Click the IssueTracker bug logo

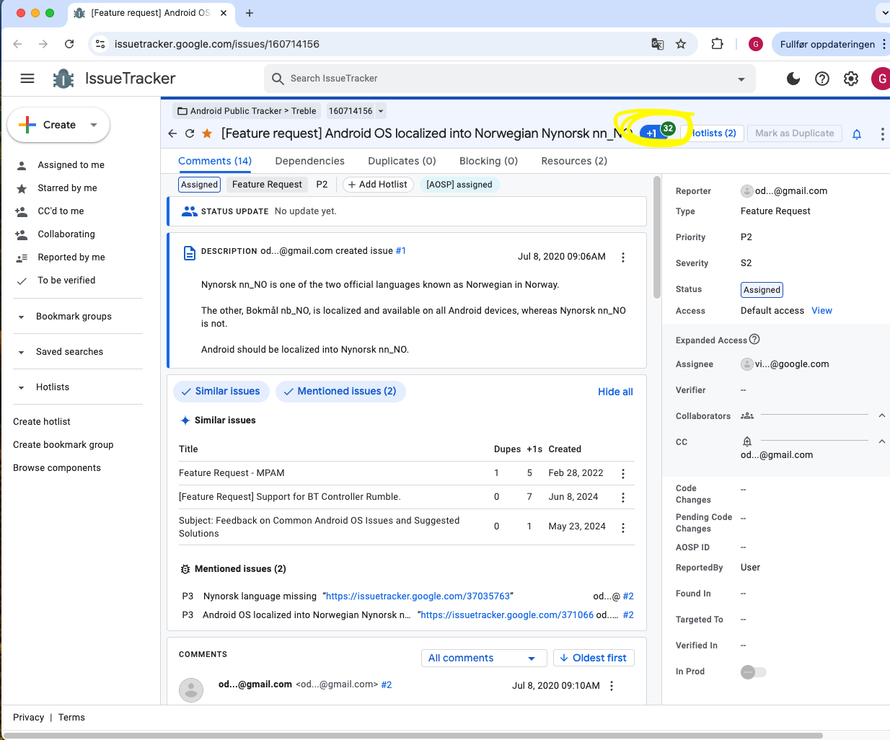tap(63, 79)
